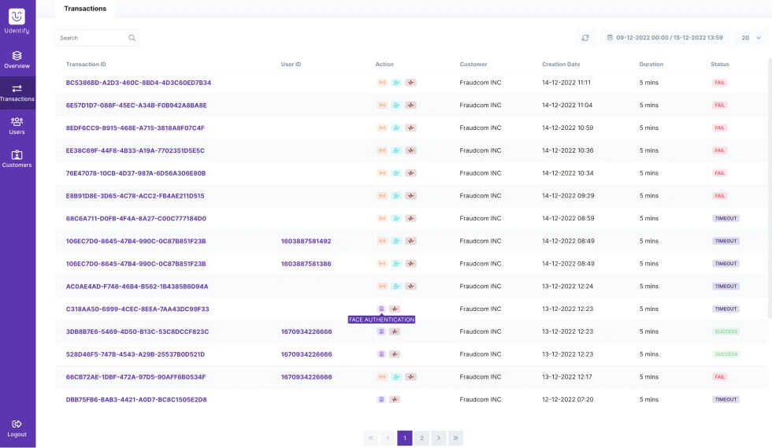Open the date range picker
The image size is (772, 448).
[664, 38]
